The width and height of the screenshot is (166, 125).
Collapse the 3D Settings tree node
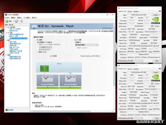(x=6, y=33)
